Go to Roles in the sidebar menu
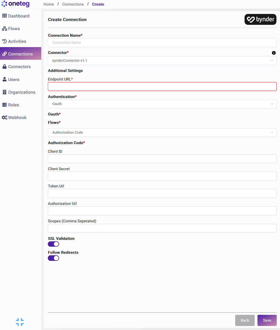 [x=13, y=105]
